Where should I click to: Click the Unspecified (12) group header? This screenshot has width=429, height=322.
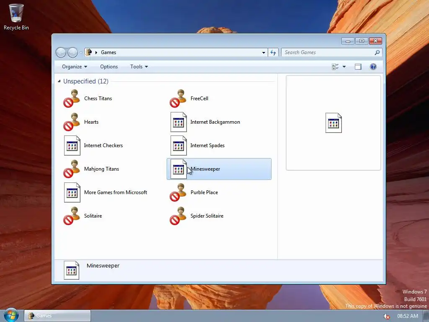[85, 81]
